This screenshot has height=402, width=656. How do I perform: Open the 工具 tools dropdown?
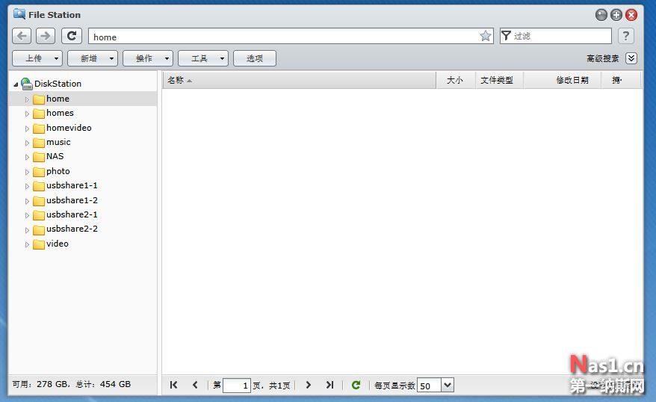point(203,58)
